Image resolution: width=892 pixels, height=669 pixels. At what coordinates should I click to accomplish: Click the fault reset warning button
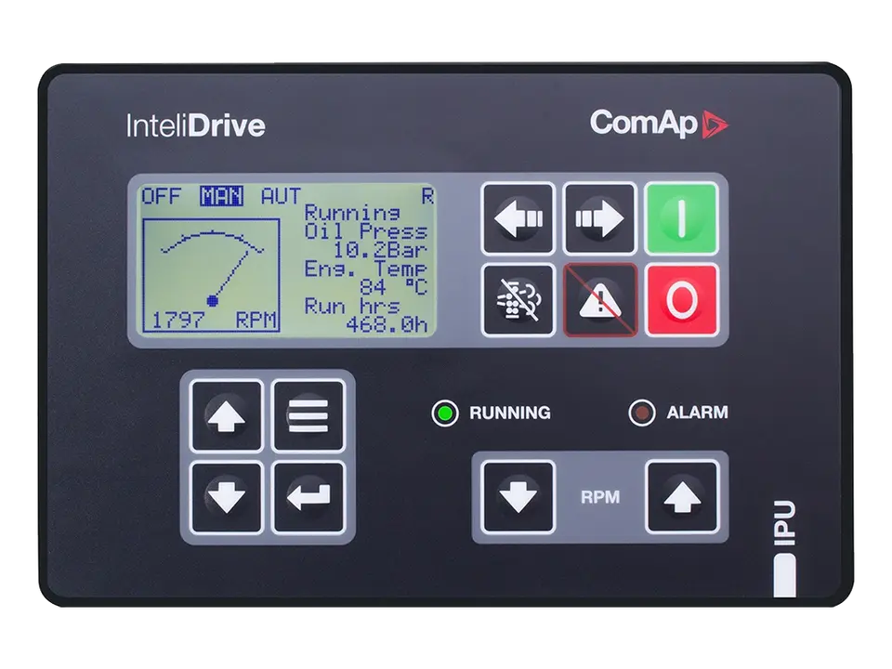click(x=599, y=300)
